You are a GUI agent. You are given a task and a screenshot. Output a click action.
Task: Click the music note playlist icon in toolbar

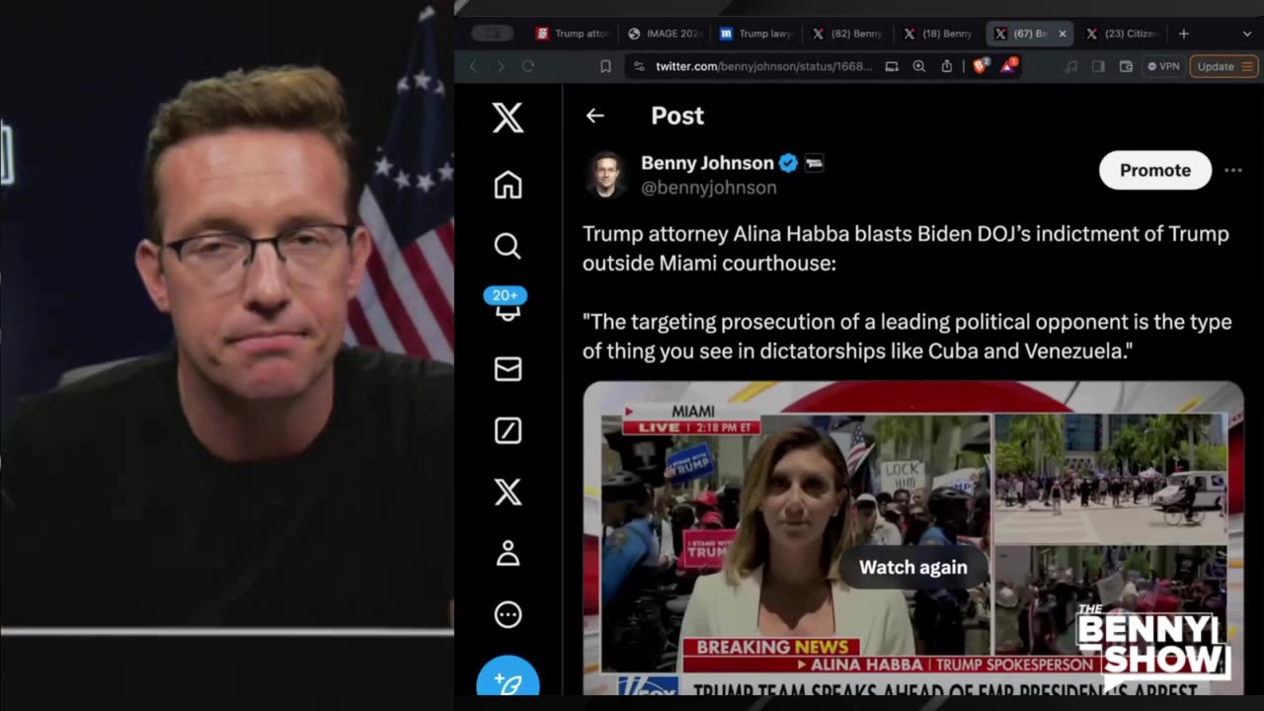point(1071,66)
